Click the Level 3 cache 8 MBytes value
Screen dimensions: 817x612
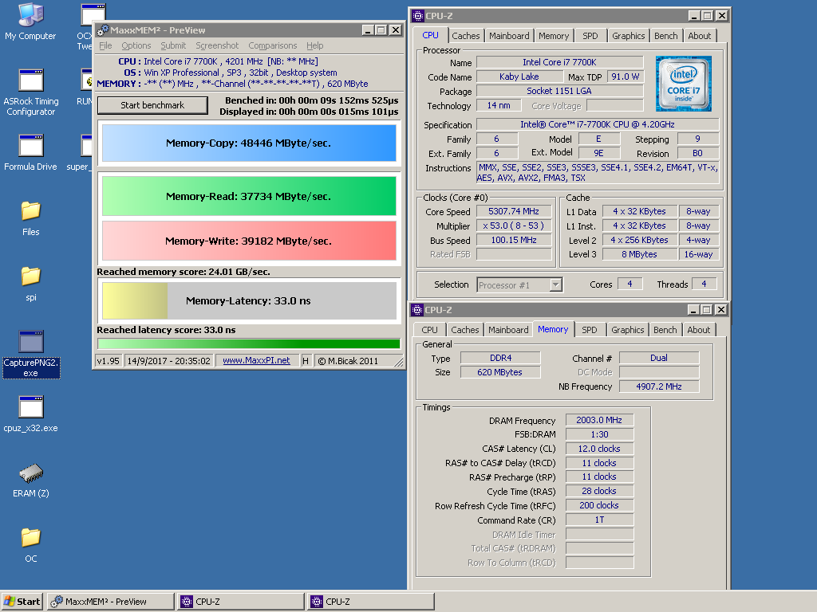pos(639,254)
